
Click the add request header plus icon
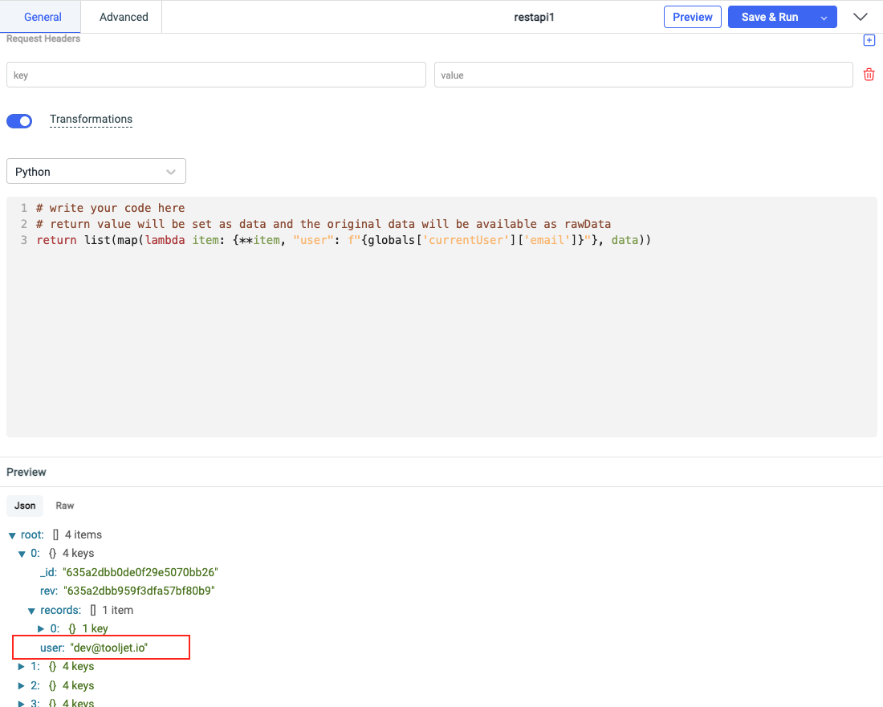click(x=869, y=40)
